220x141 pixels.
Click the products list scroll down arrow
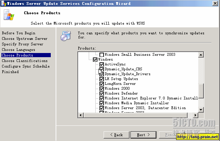point(201,109)
